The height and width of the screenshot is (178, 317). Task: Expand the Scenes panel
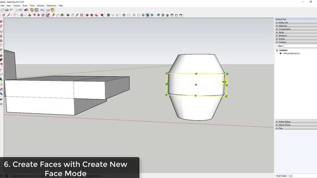coord(296,39)
